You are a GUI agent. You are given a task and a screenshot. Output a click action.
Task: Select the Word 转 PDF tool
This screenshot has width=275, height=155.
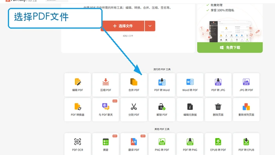(x=190, y=85)
